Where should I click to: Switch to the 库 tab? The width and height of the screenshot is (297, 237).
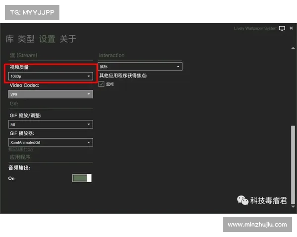(x=10, y=39)
